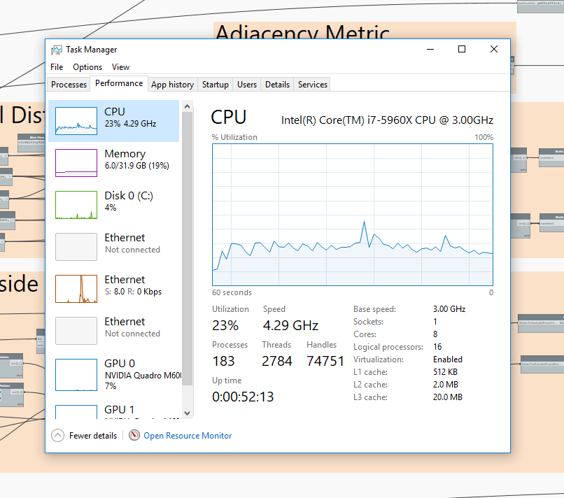The width and height of the screenshot is (564, 498).
Task: Go to the Startup tab
Action: point(215,85)
